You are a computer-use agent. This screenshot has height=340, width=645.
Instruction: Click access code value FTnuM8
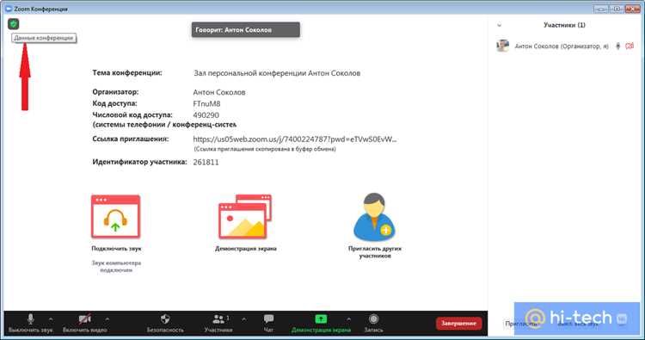pos(206,104)
